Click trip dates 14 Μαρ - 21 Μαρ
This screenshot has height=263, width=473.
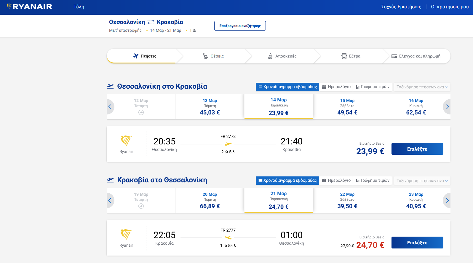pyautogui.click(x=165, y=30)
